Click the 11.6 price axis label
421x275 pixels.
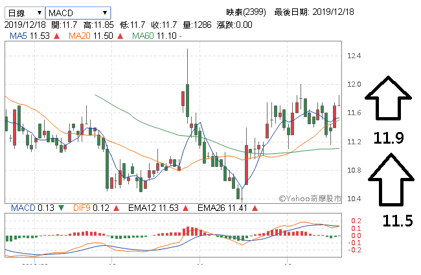[354, 113]
